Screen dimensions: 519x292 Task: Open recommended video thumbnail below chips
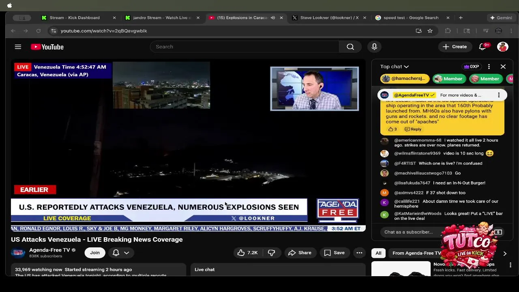[401, 269]
